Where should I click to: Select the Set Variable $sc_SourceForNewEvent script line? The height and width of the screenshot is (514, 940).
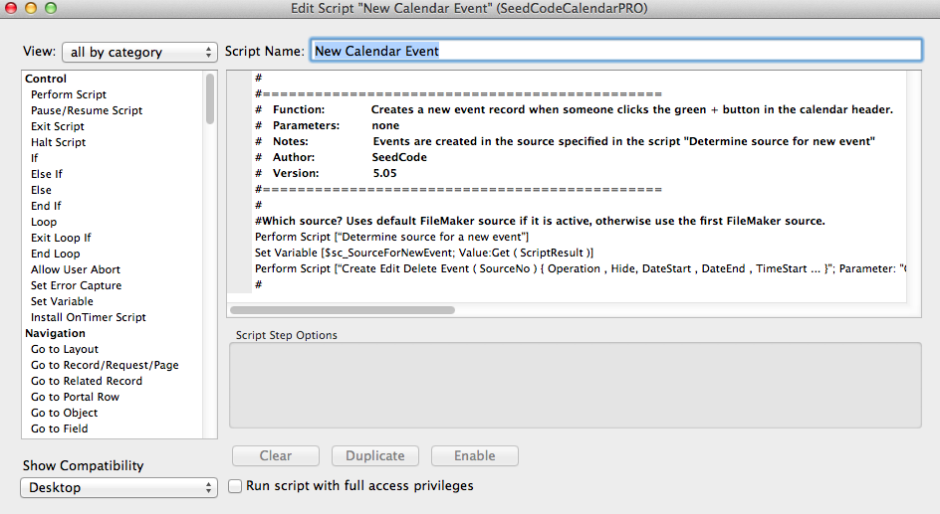(424, 253)
